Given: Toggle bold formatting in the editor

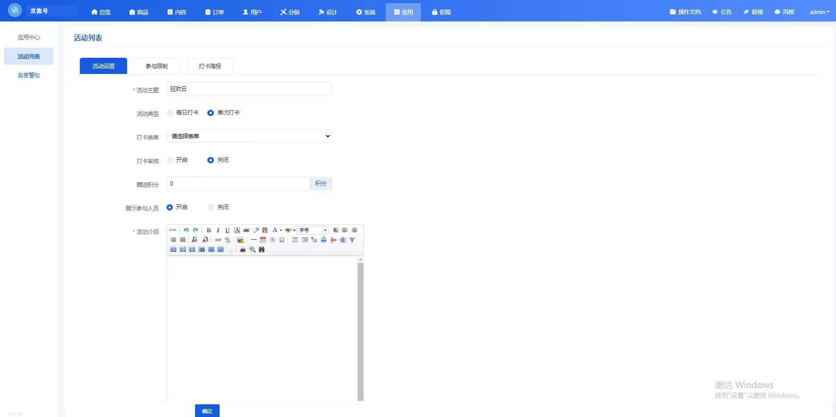Looking at the screenshot, I should [x=209, y=230].
